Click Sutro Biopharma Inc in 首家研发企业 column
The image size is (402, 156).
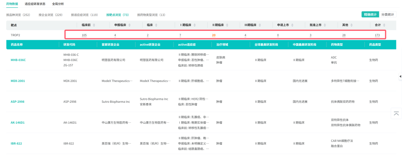point(116,102)
